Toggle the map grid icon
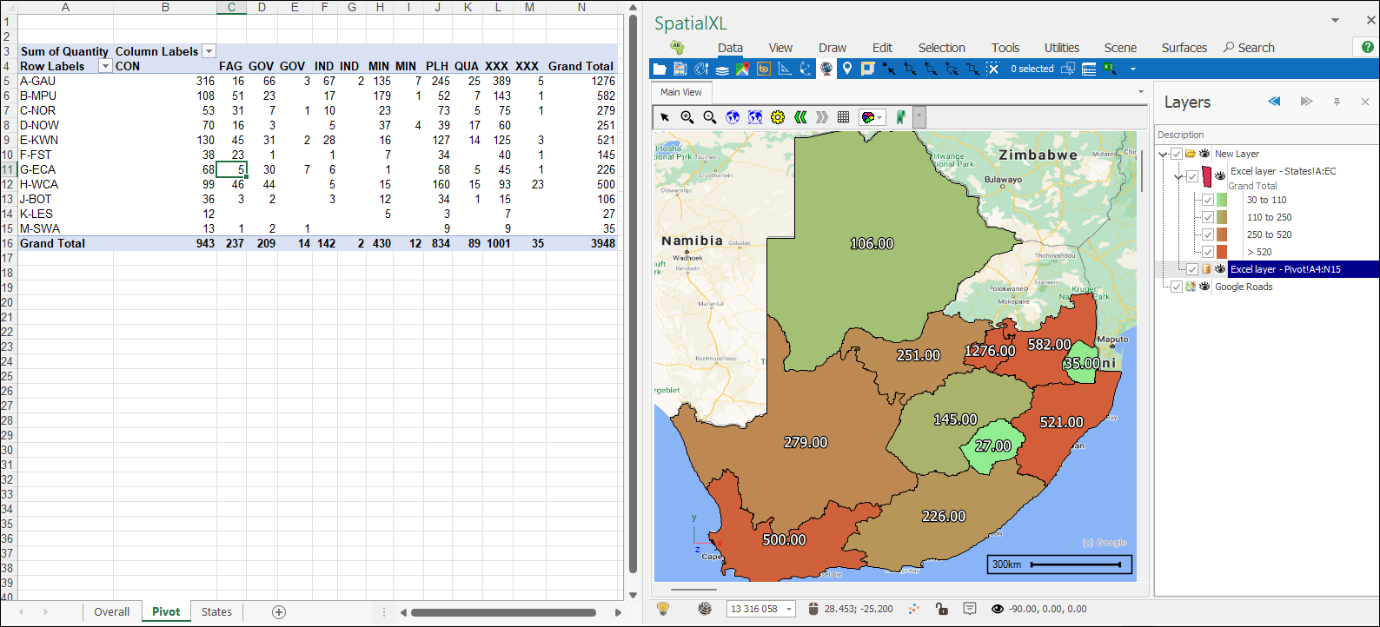The image size is (1380, 627). tap(843, 117)
